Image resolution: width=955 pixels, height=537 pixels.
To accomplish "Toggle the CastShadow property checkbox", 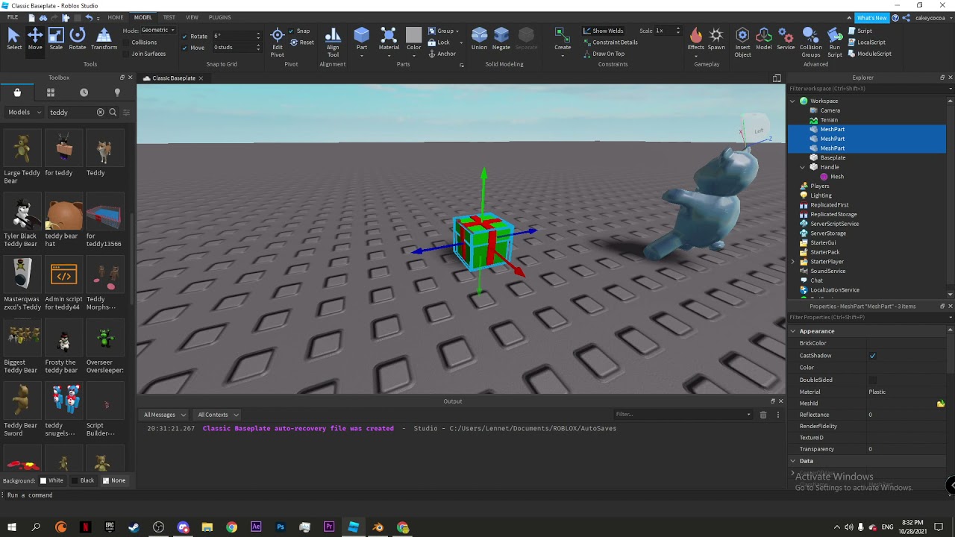I will (872, 356).
